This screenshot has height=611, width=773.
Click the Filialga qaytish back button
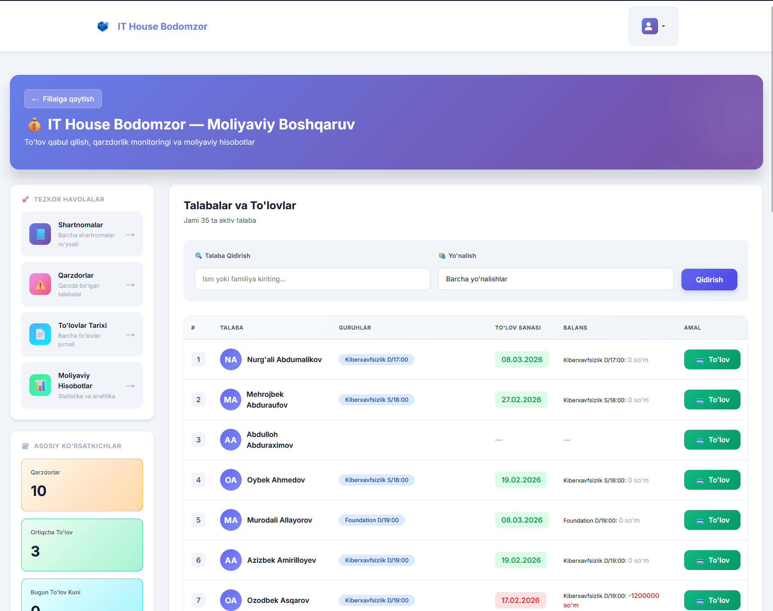tap(63, 99)
